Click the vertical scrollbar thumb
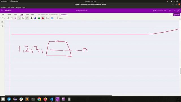181x102 pixels. coord(180,71)
